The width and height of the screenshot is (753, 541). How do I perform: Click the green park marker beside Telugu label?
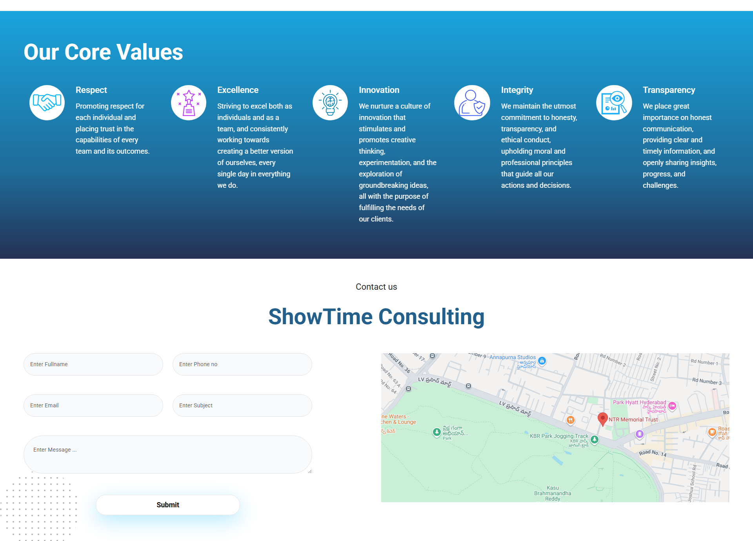437,432
